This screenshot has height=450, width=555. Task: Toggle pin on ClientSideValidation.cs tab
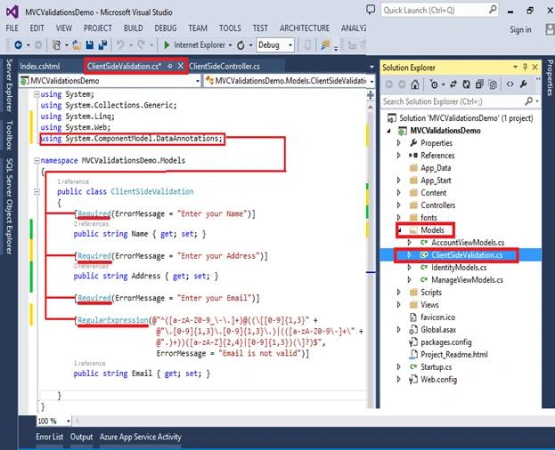click(170, 66)
